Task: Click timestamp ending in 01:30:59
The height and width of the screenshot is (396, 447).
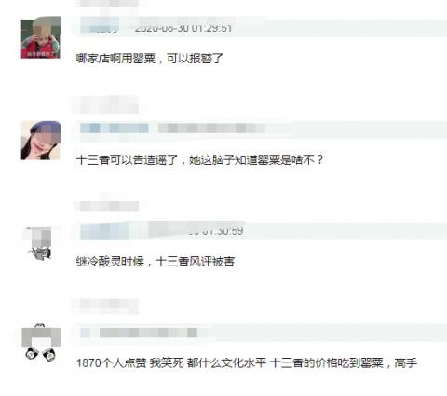Action: [216, 231]
